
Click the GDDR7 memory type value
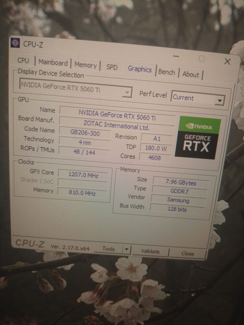(179, 191)
